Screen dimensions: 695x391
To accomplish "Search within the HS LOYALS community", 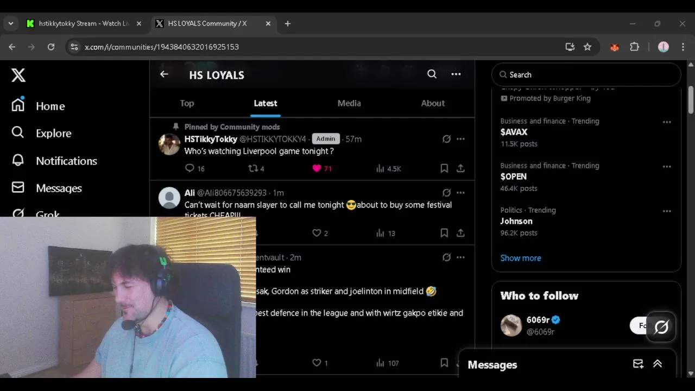I will click(x=432, y=74).
